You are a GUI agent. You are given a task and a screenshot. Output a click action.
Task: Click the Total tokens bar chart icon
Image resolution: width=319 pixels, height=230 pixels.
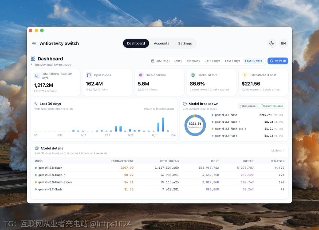pos(37,76)
